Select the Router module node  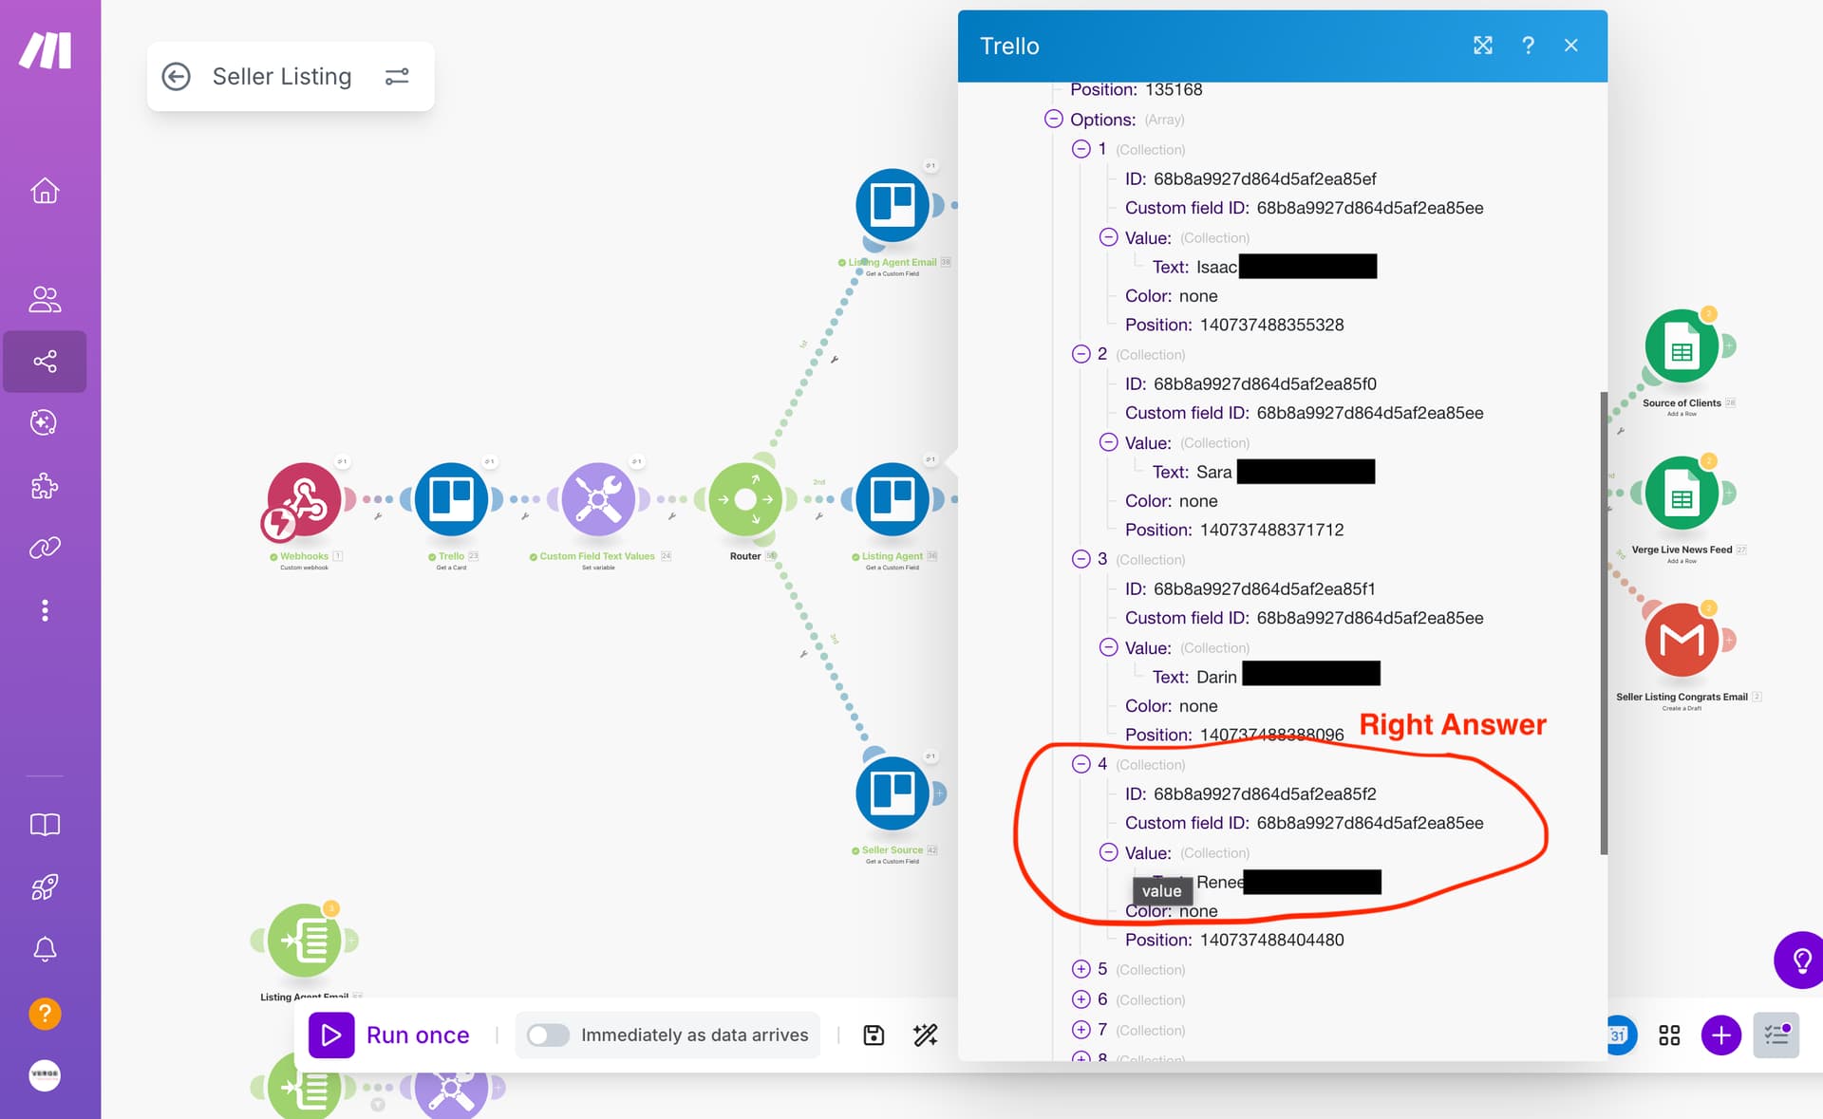745,499
